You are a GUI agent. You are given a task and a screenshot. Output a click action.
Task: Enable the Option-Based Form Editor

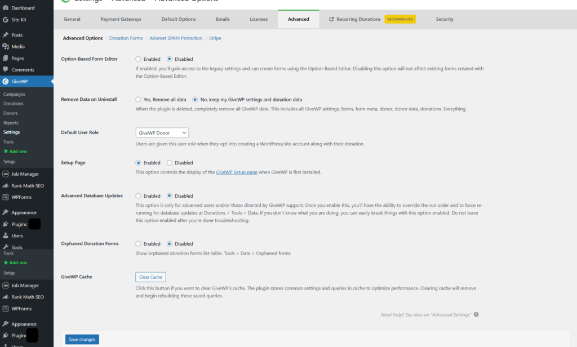tap(138, 59)
